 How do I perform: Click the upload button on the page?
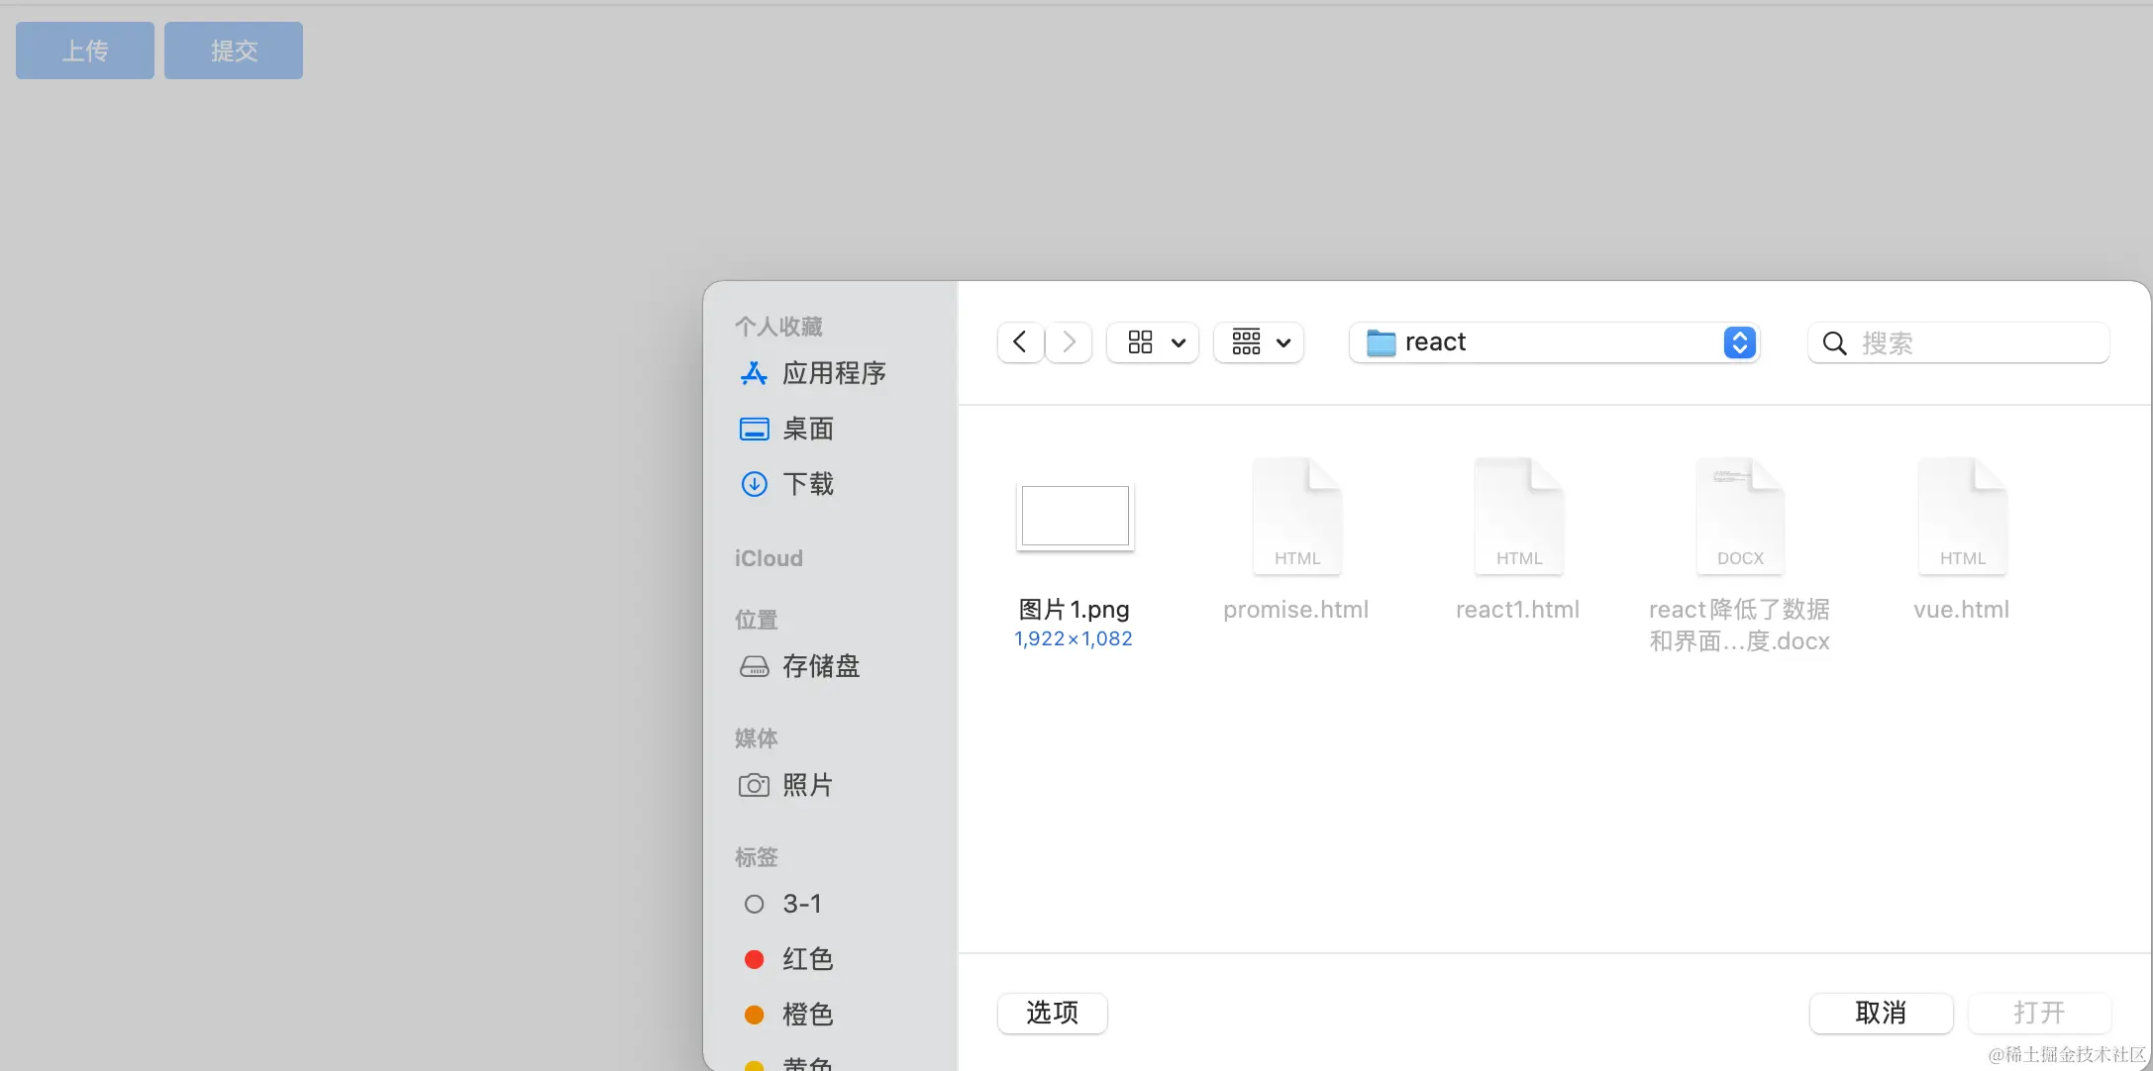tap(85, 50)
